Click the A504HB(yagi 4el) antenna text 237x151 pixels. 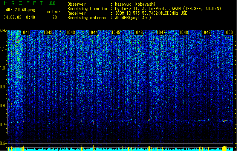[x=133, y=18]
